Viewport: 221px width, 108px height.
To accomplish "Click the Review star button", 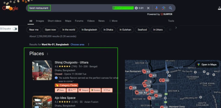I will [x=95, y=90].
